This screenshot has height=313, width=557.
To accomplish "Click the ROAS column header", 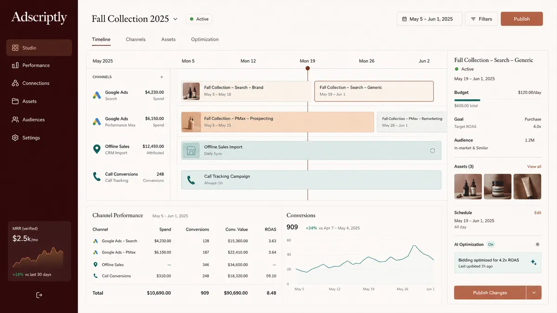I will (x=270, y=229).
